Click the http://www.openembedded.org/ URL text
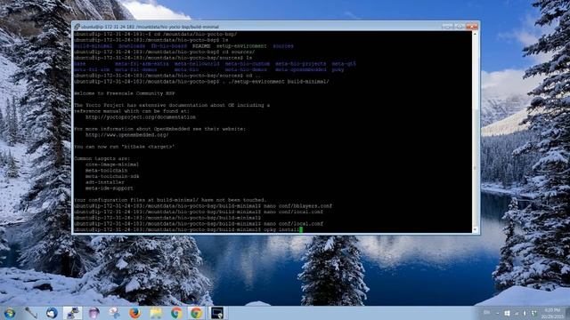Image resolution: width=570 pixels, height=320 pixels. coord(126,135)
